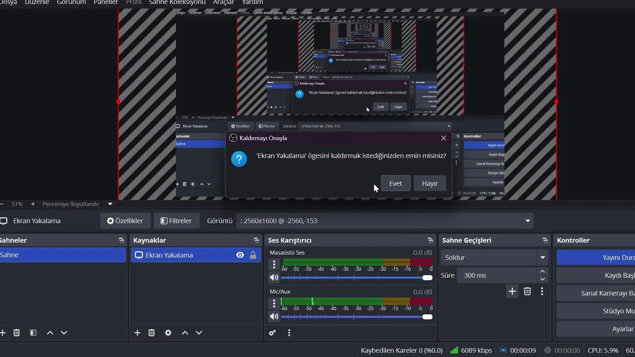Move scene down in Sahneler panel

pos(63,333)
